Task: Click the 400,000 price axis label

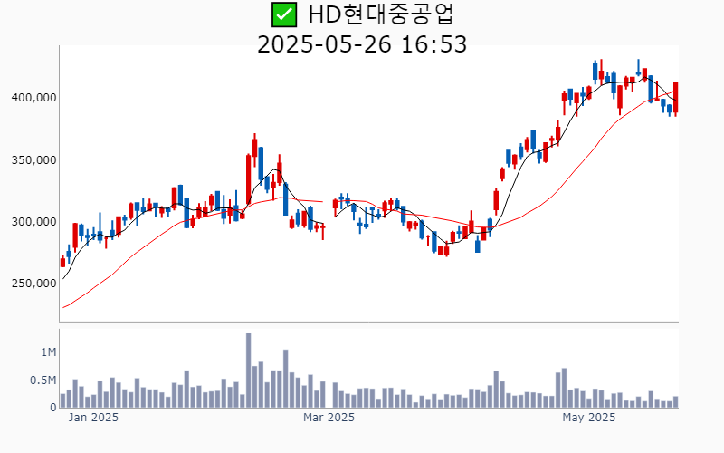Action: point(34,98)
